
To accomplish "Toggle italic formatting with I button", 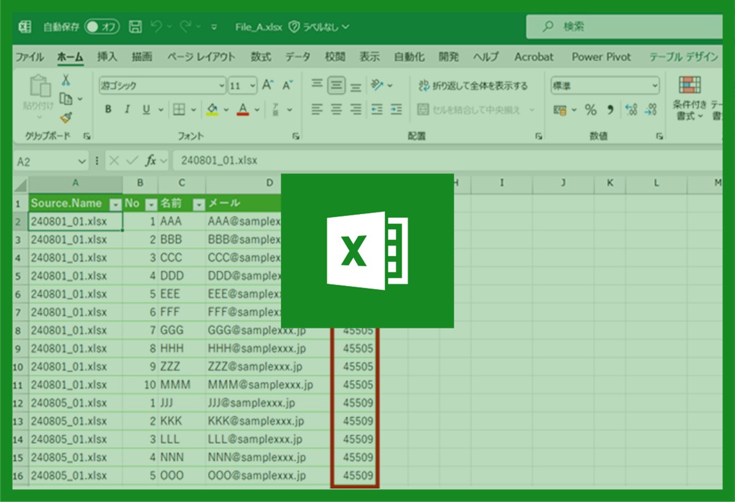I will [127, 110].
